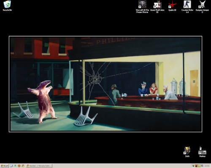Click the mask-shaped system tray icon
Screen dimensions: 211x168
click(193, 166)
